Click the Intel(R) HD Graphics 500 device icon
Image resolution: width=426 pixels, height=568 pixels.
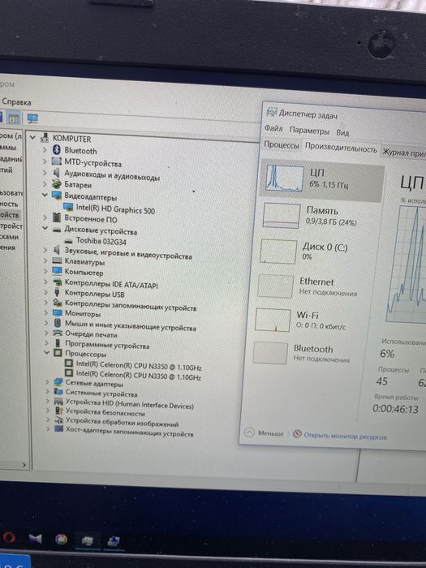point(68,207)
